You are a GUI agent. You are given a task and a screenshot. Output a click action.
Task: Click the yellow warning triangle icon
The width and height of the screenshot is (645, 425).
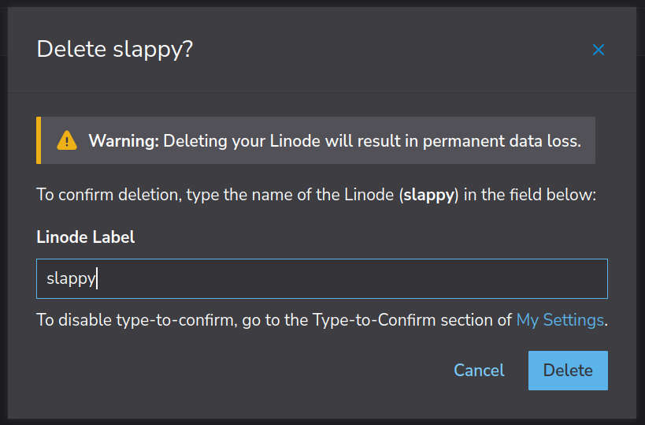click(x=67, y=141)
